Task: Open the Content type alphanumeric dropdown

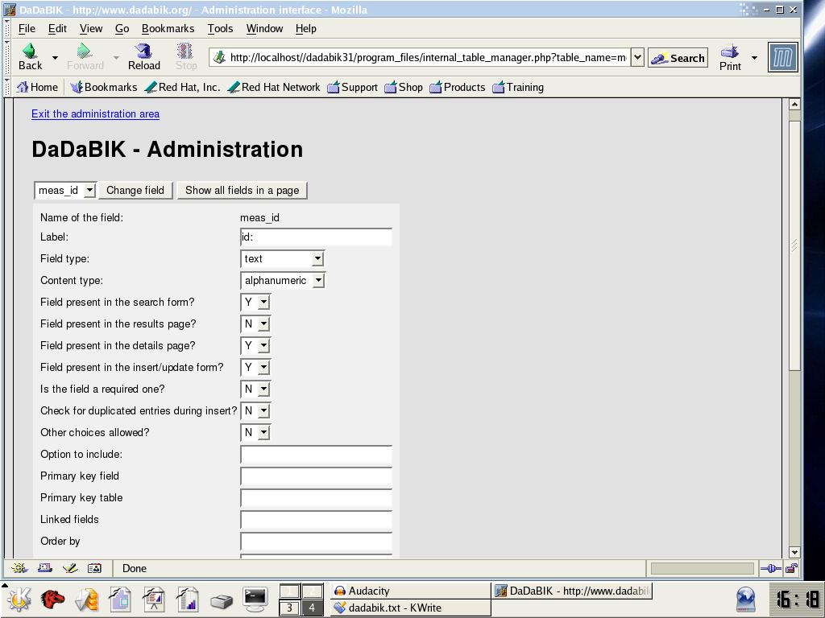Action: tap(283, 281)
